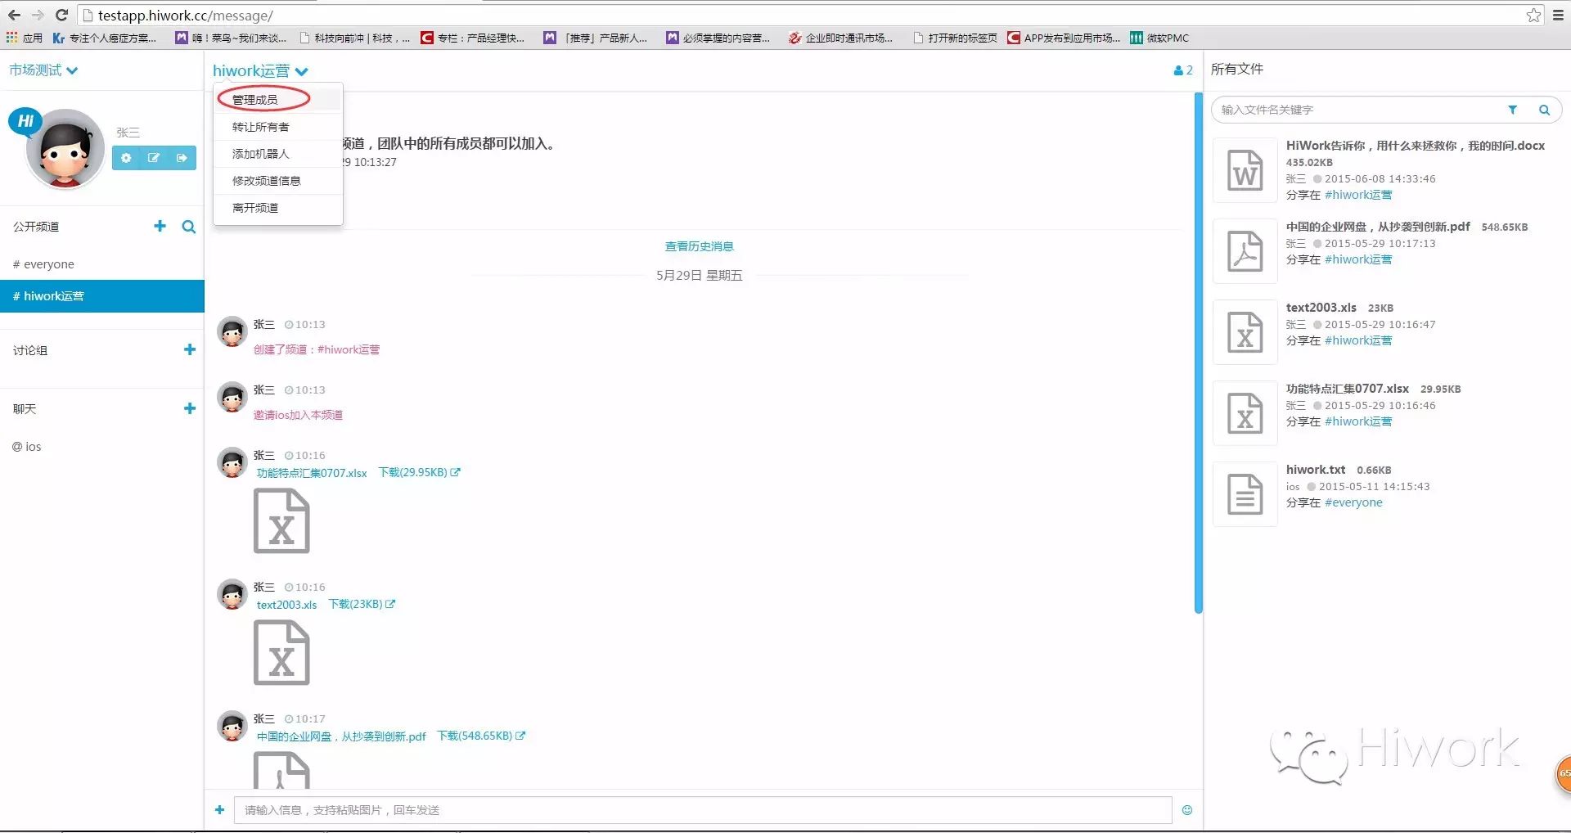
Task: Click 张三's avatar on 10:13 创建了频道 message
Action: pos(232,332)
